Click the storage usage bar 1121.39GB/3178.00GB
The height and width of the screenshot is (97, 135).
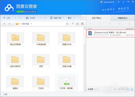[26, 12]
